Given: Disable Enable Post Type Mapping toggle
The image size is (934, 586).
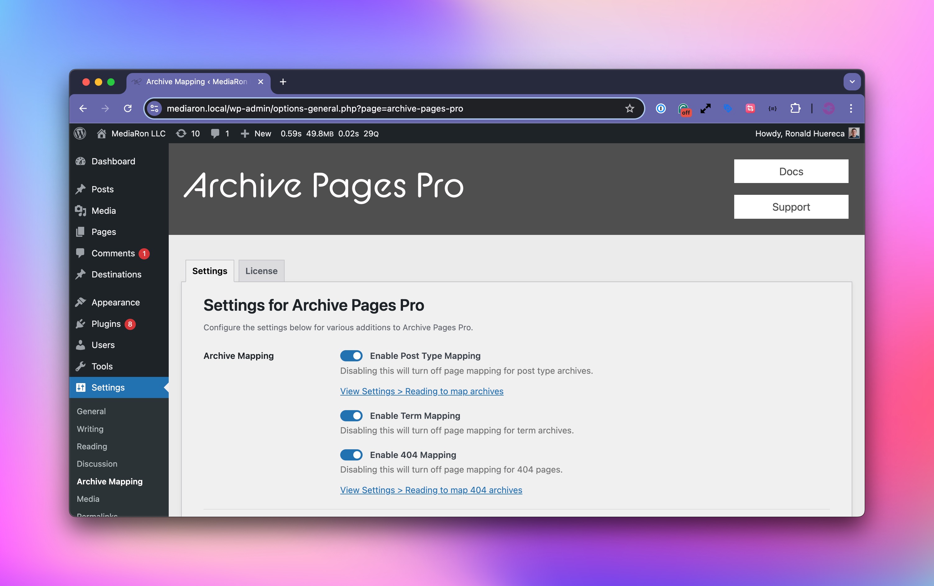Looking at the screenshot, I should 351,356.
